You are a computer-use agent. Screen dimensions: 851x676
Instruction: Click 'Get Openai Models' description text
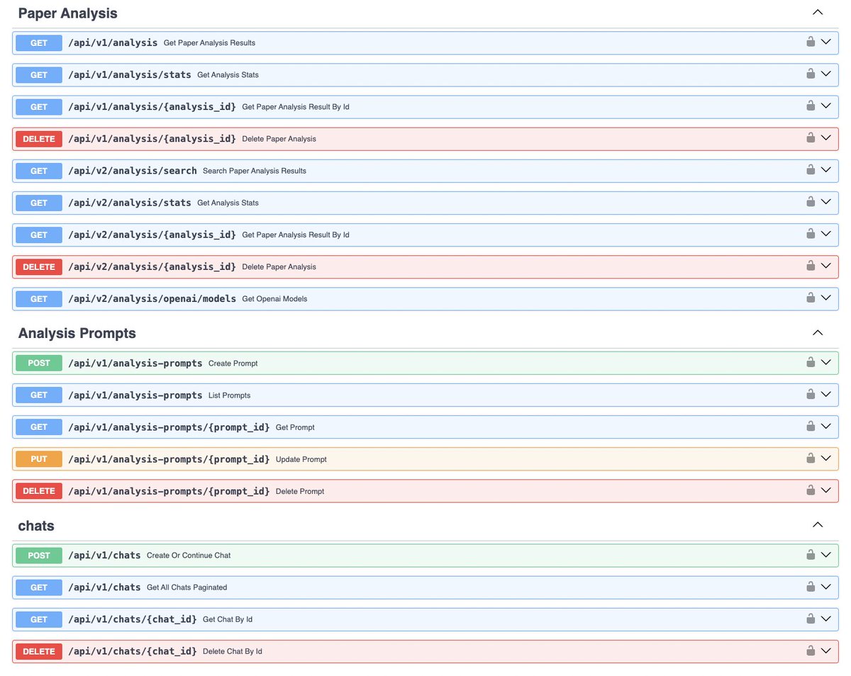click(x=274, y=299)
